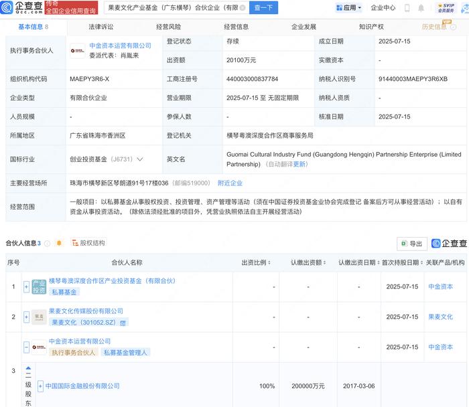Select 出资额 value 20100万元
469x407 pixels.
coord(241,60)
